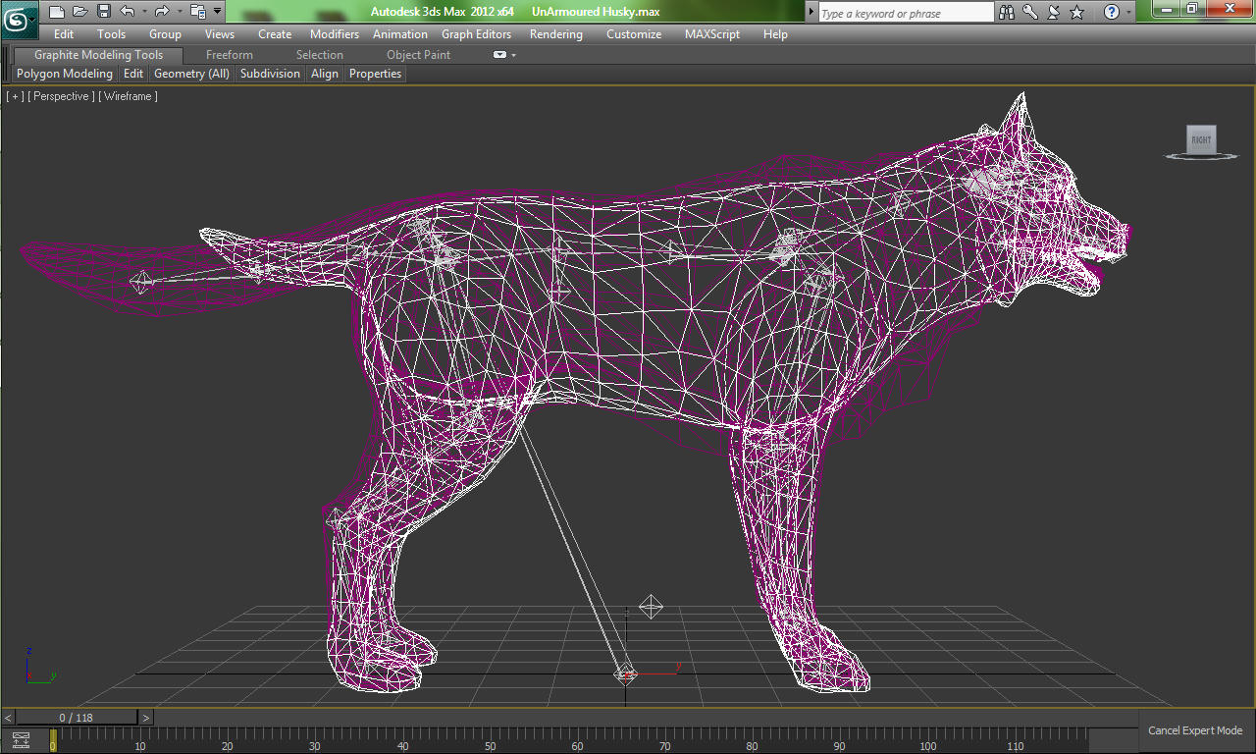Open the Graph Editors menu
This screenshot has height=754, width=1256.
click(476, 34)
